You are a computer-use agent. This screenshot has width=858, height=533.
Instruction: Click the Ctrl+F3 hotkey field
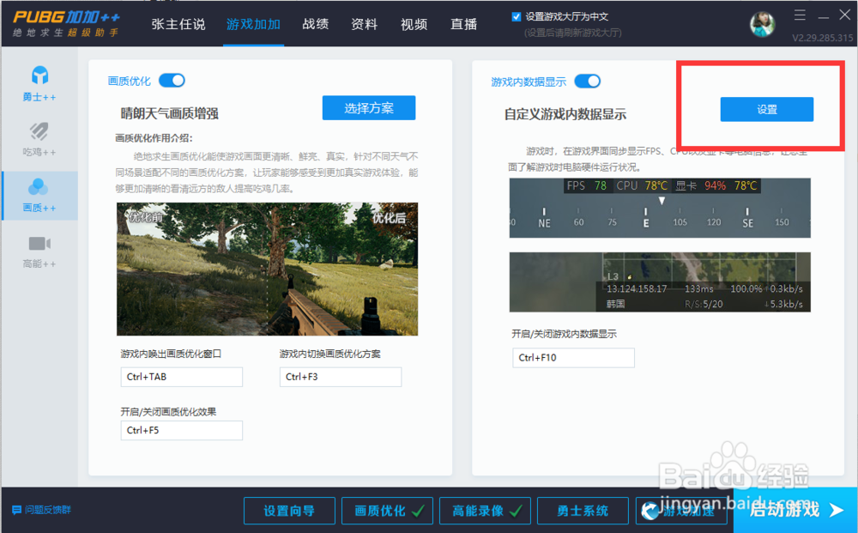click(x=341, y=377)
